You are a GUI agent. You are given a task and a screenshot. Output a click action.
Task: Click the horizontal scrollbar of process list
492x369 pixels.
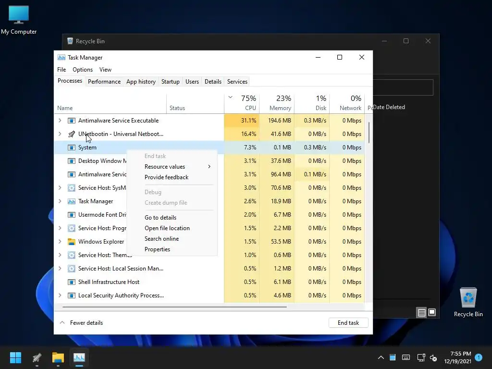[x=174, y=307]
